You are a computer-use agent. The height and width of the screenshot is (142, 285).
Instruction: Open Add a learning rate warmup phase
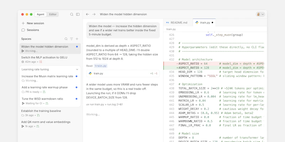point(50,90)
